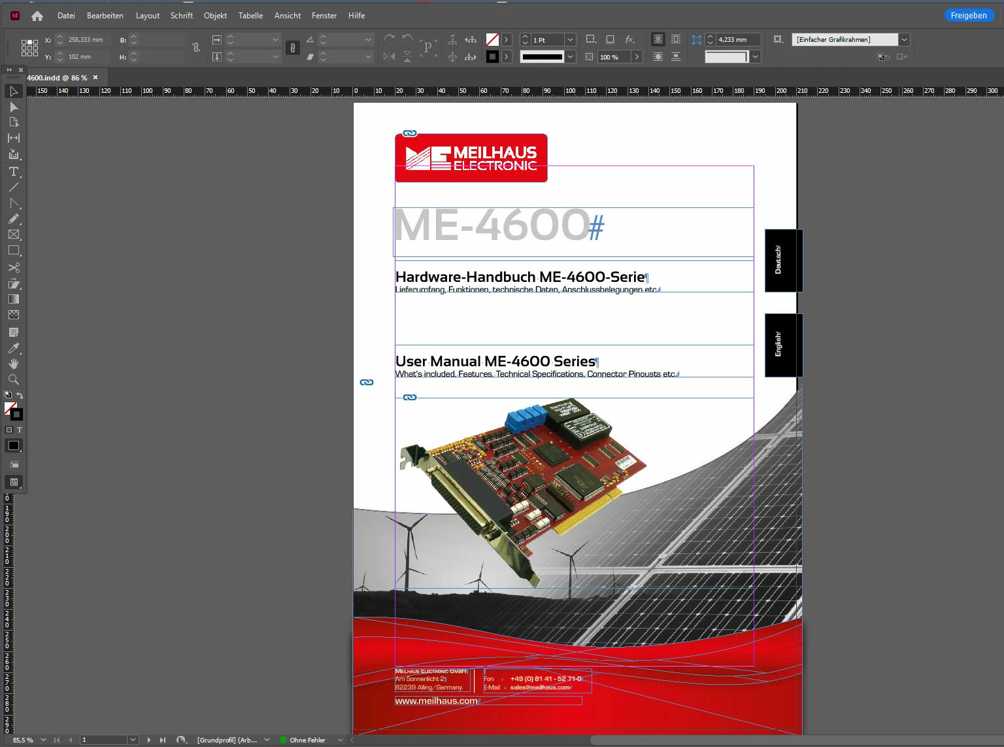
Task: Select the Pencil tool
Action: tap(13, 218)
